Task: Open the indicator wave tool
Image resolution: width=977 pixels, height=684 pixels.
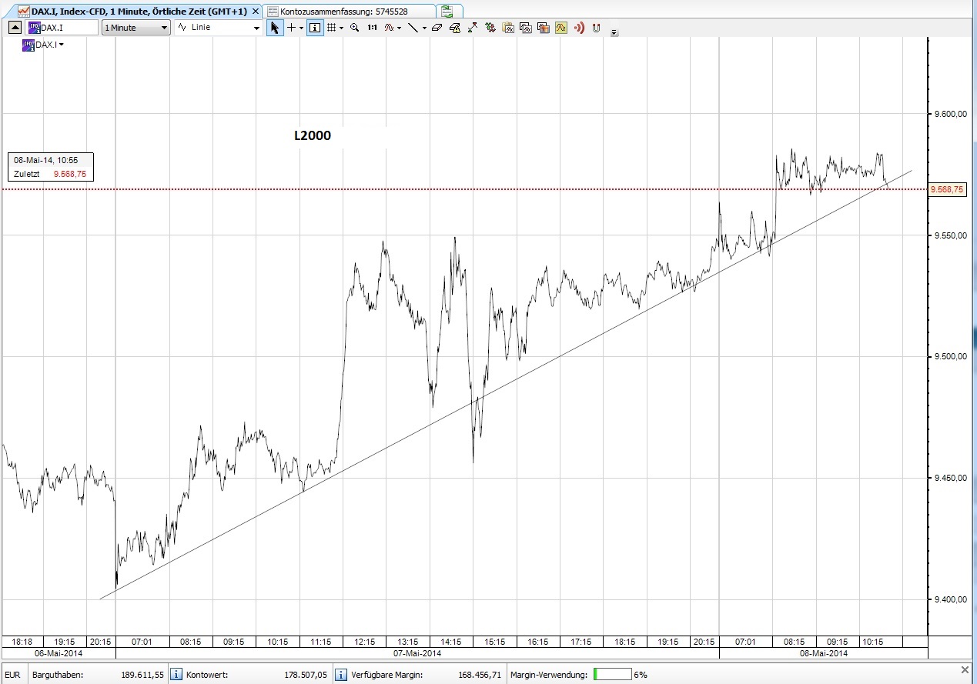Action: click(x=390, y=28)
